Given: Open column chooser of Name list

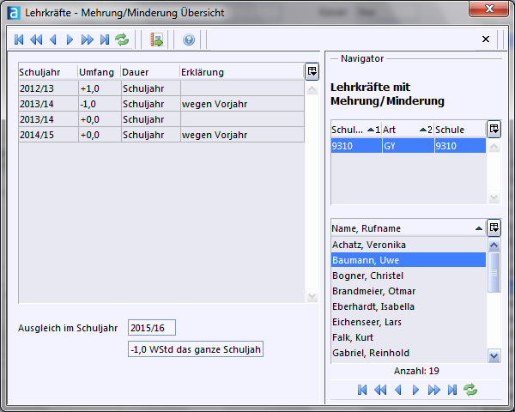Looking at the screenshot, I should click(x=494, y=227).
